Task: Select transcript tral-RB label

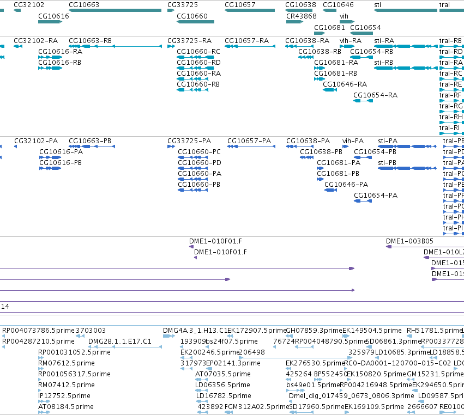Action: click(x=450, y=41)
